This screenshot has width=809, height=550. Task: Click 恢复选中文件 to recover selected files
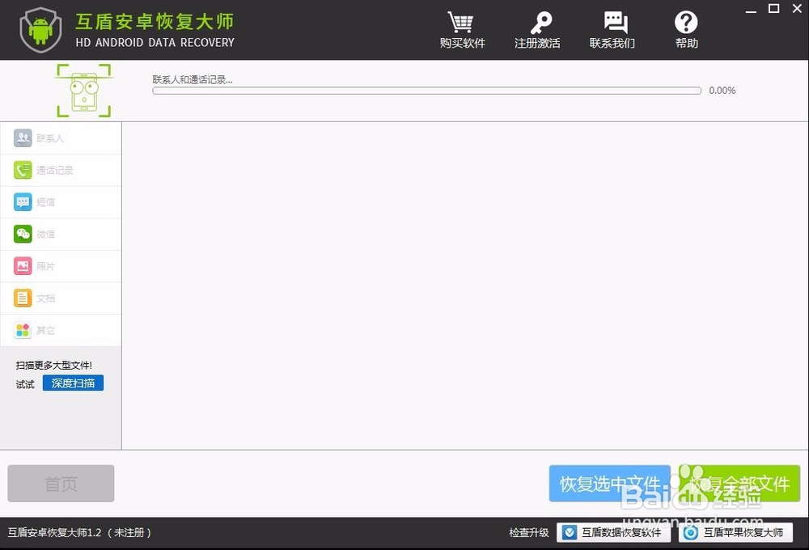(609, 483)
